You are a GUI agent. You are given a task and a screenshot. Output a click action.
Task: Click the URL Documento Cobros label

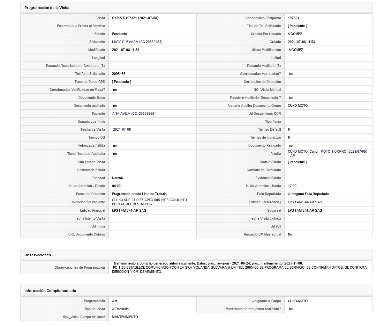coord(87,235)
